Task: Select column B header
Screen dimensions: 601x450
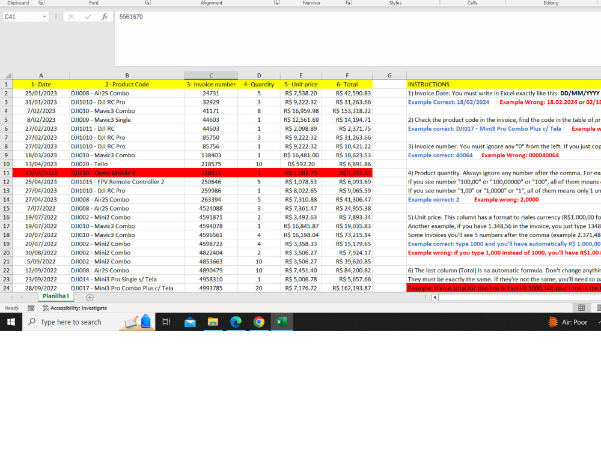Action: click(x=127, y=76)
